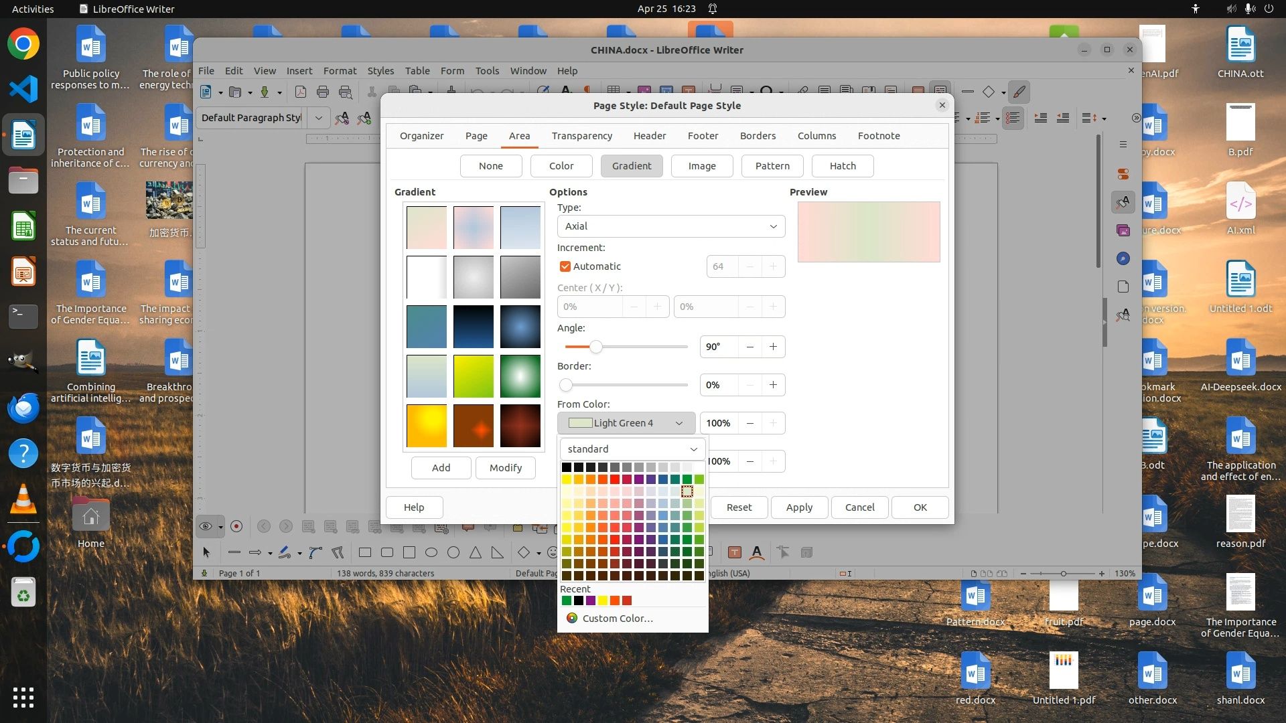Select the Ellipse shape drawing tool
Viewport: 1286px width, 723px height.
(x=431, y=552)
